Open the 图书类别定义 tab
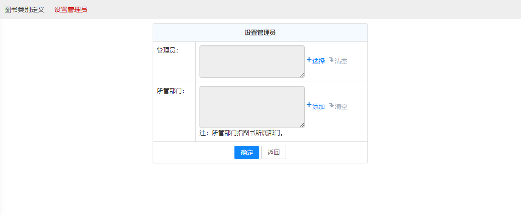 click(24, 10)
